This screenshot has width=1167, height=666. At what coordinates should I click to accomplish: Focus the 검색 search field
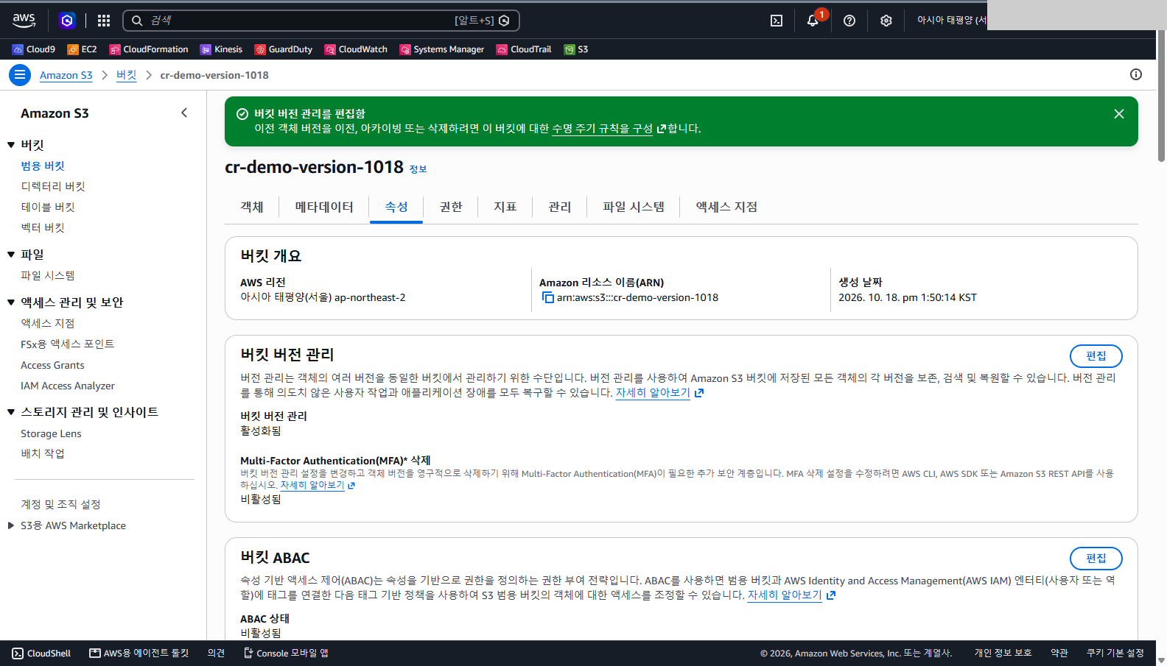point(321,21)
